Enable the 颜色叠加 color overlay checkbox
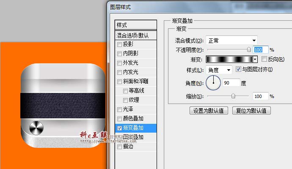Screen dimensions: 292x169 (x=120, y=119)
